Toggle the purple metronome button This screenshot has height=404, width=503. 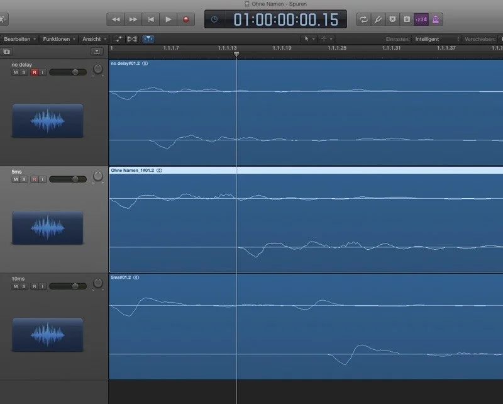tap(436, 20)
